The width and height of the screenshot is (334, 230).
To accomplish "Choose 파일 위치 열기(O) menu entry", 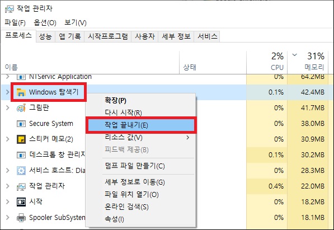I will click(140, 194).
